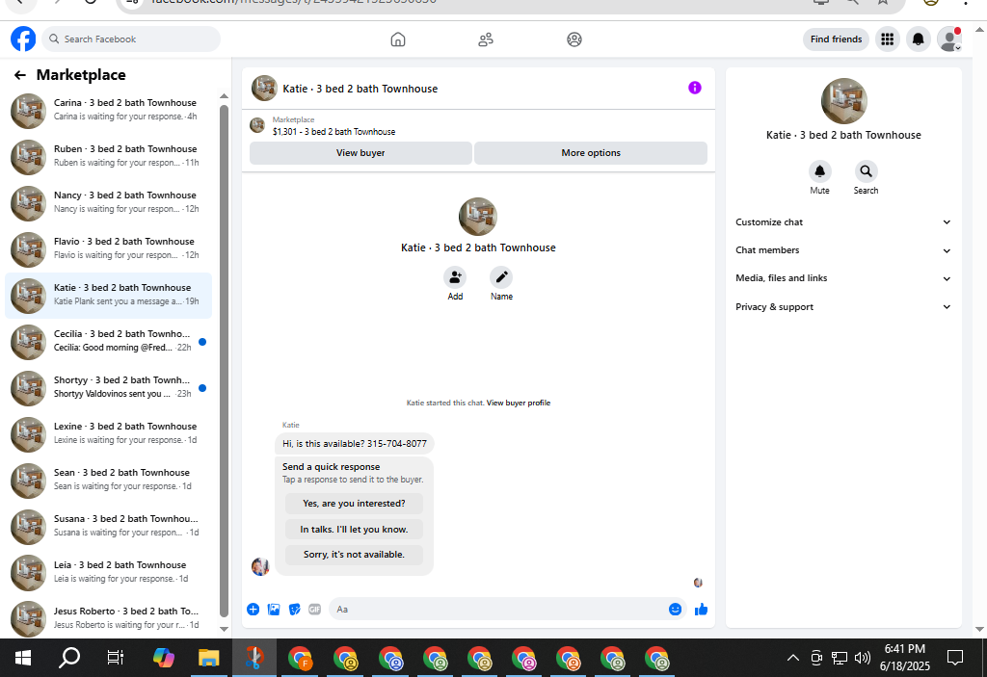Screen dimensions: 987x677
Task: Click the back arrow beside Marketplace
Action: point(20,75)
